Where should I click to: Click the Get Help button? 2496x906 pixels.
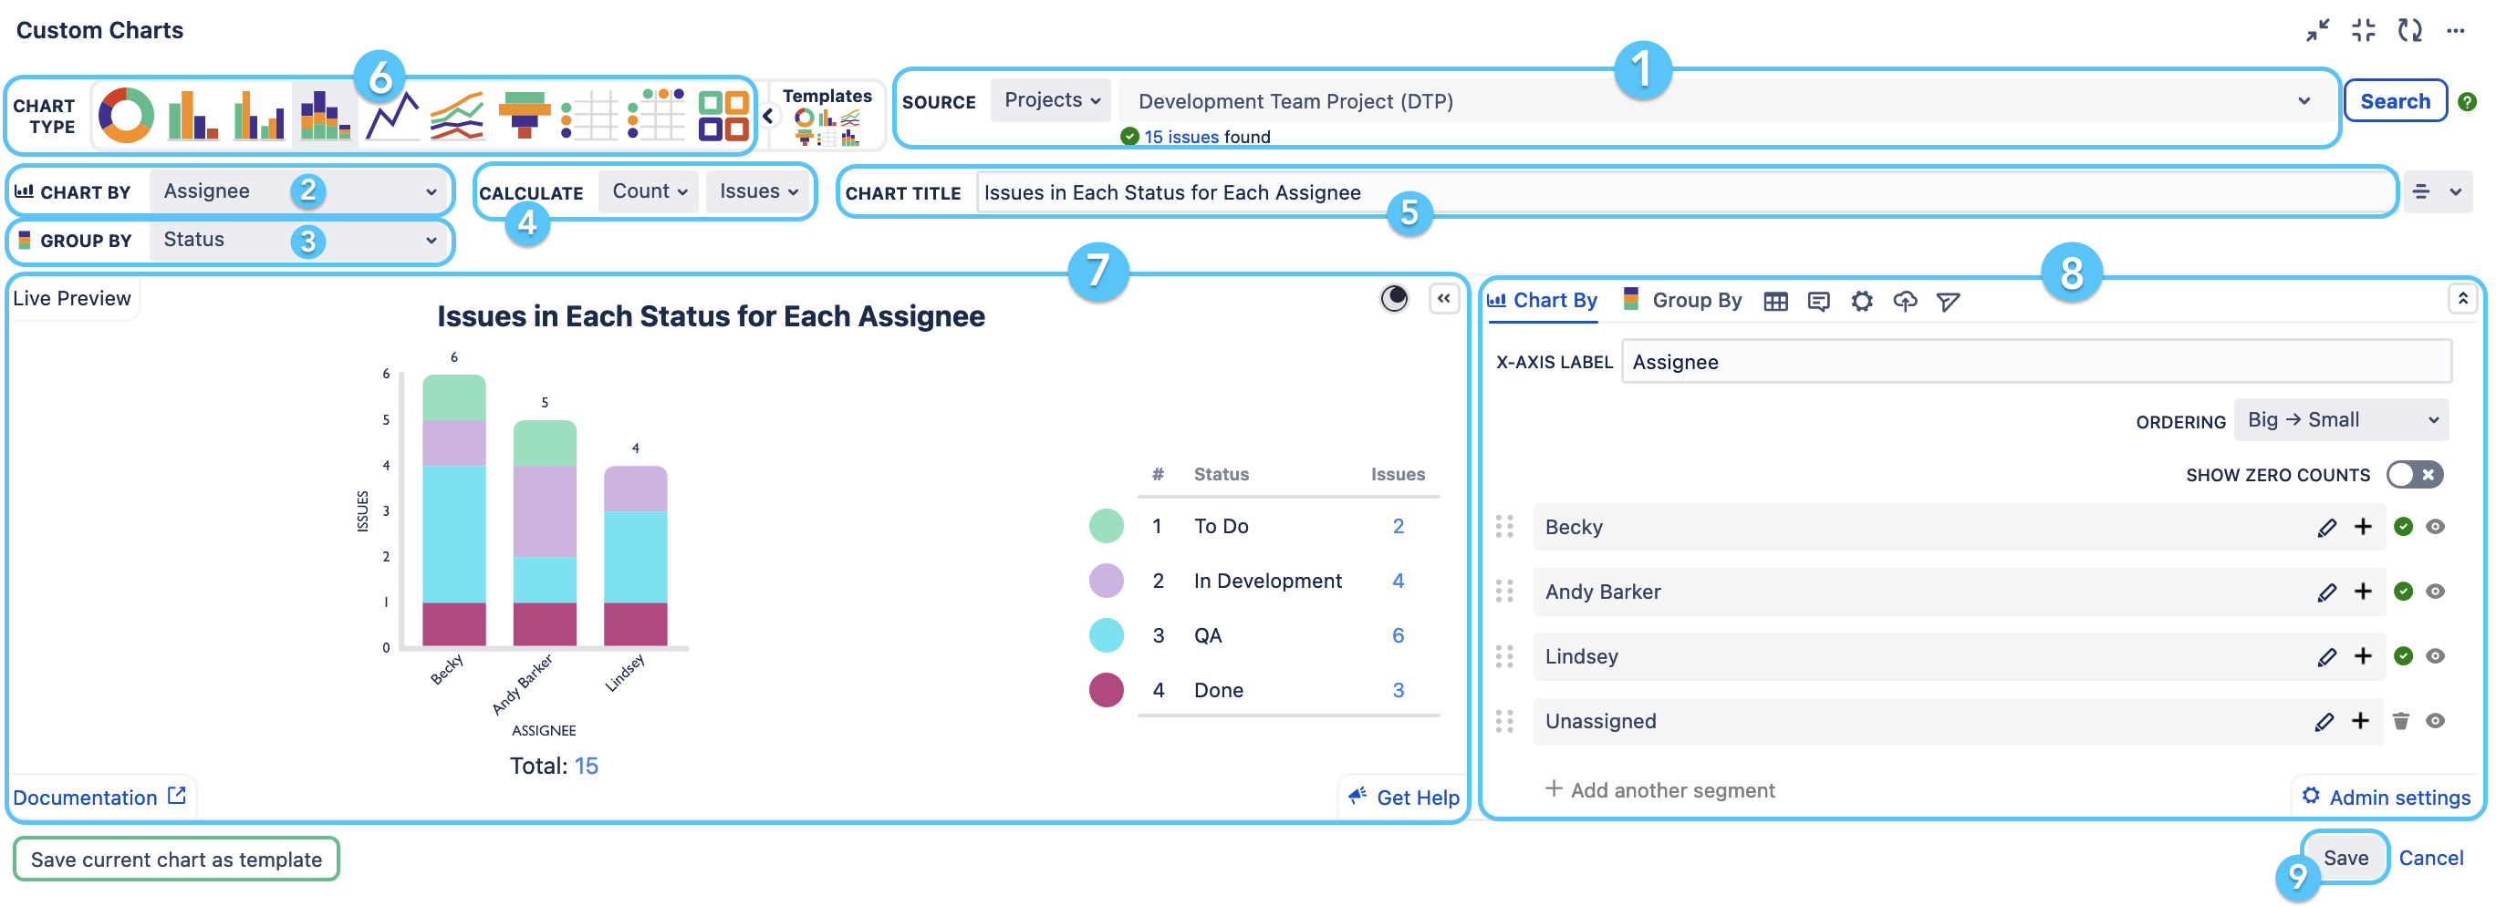[x=1403, y=798]
